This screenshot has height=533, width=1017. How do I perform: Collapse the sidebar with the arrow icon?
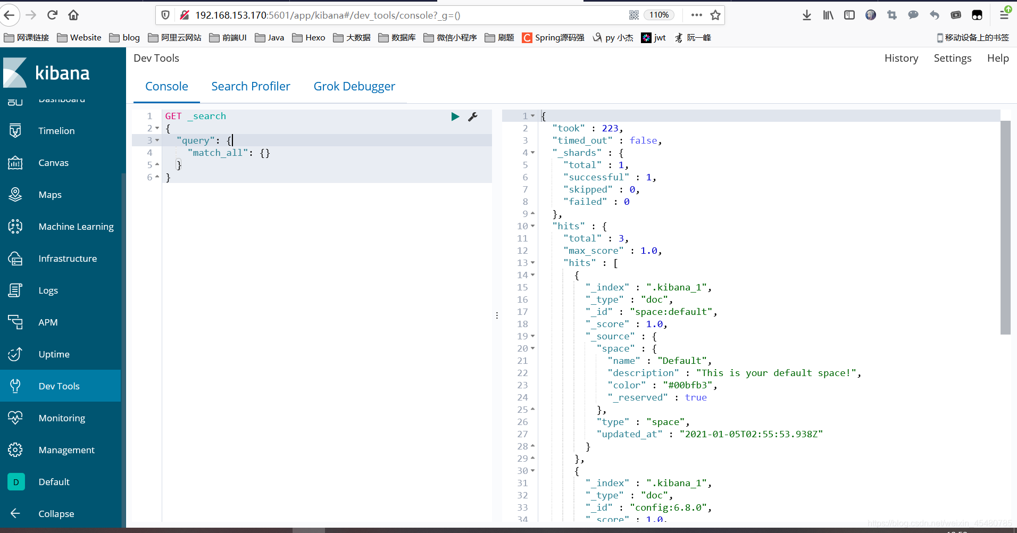tap(15, 513)
